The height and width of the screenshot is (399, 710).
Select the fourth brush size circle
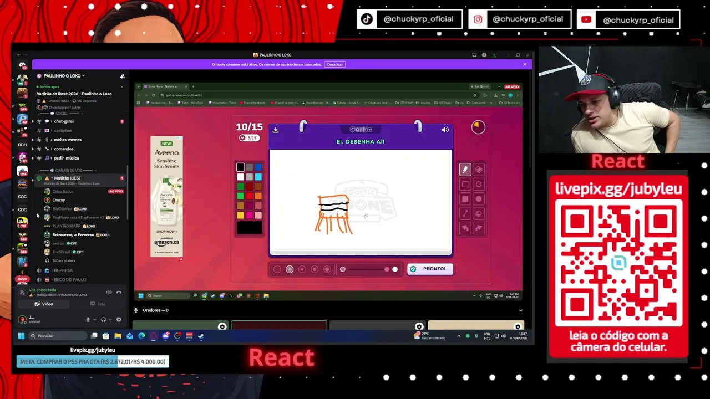click(315, 269)
